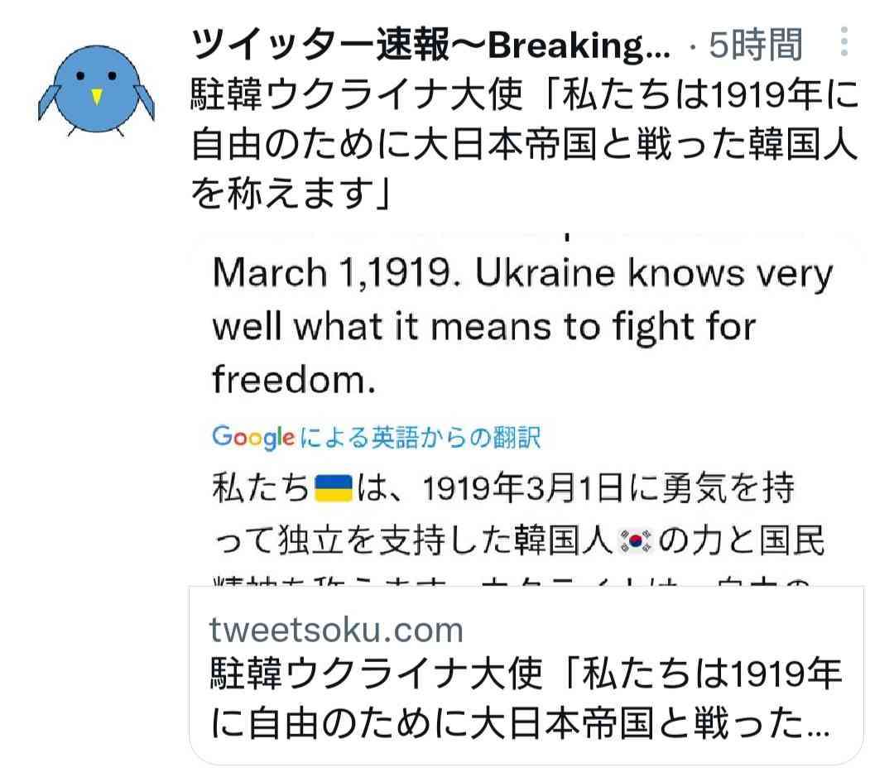
Task: Click the Ukraine flag emoji in translation
Action: [x=334, y=488]
